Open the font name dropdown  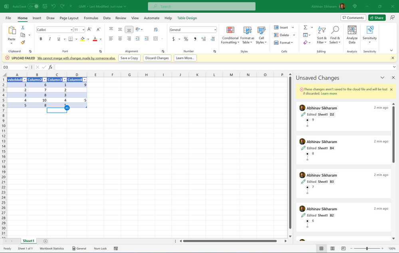click(x=71, y=30)
